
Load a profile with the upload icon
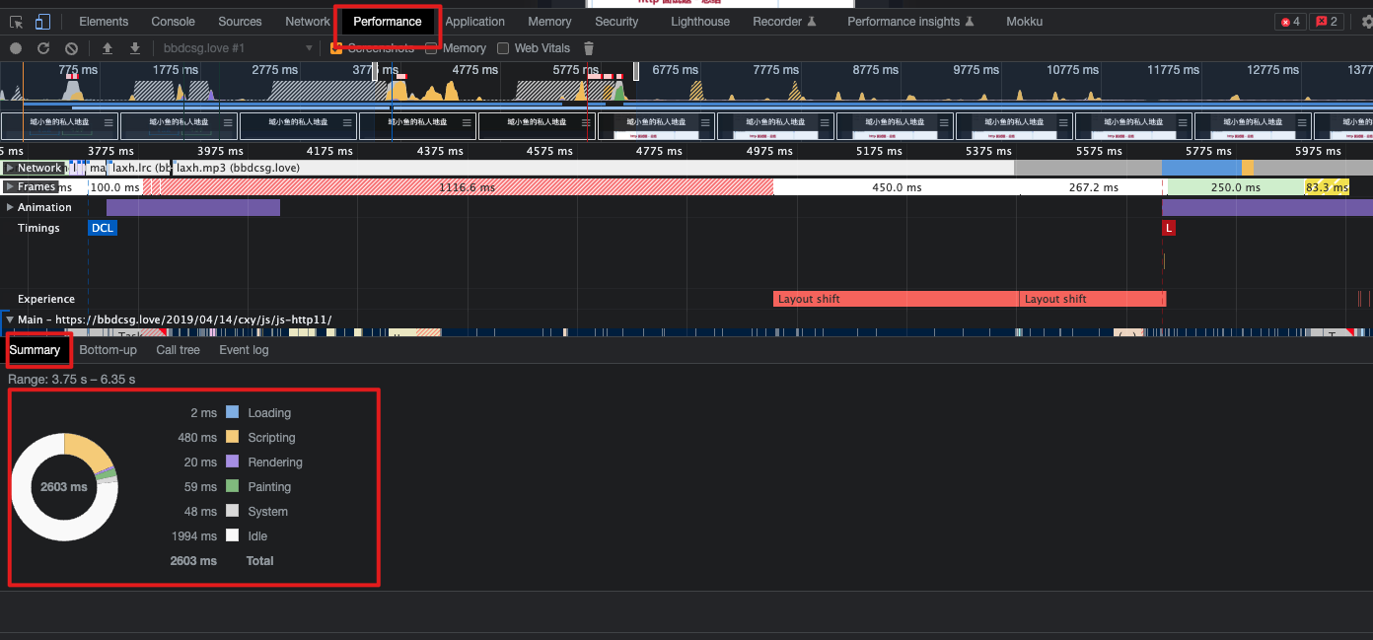coord(108,48)
